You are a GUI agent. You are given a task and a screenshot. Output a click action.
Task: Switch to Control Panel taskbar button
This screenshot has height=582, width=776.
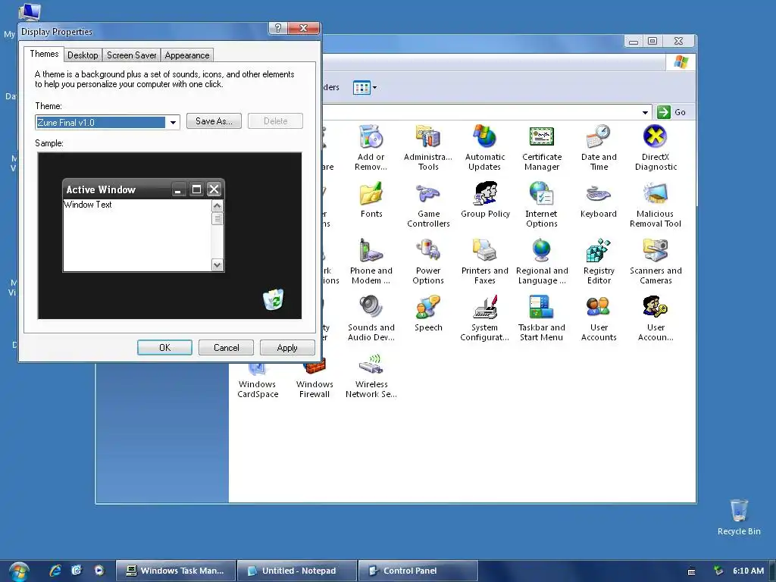tap(418, 571)
